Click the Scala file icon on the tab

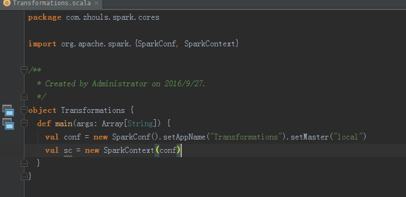click(6, 3)
